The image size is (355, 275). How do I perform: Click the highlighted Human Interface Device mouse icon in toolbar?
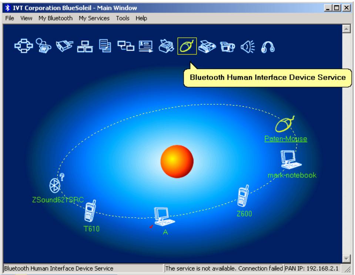pyautogui.click(x=187, y=46)
